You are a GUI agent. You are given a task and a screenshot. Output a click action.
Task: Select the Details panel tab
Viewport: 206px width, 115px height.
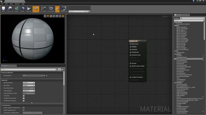click(x=9, y=65)
